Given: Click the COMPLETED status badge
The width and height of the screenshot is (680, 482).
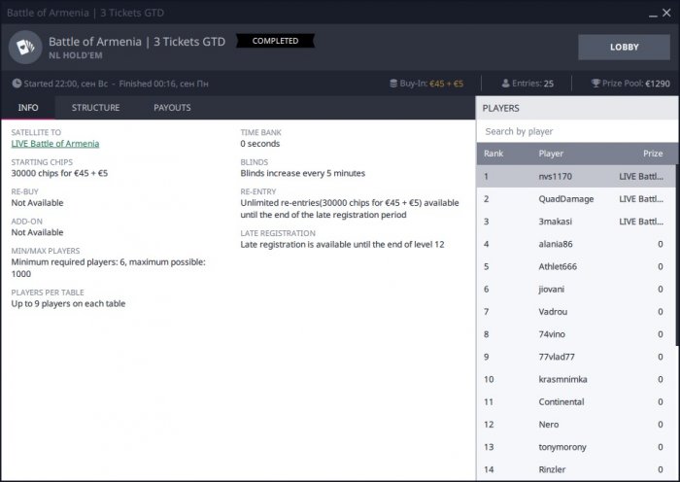Looking at the screenshot, I should pos(275,41).
